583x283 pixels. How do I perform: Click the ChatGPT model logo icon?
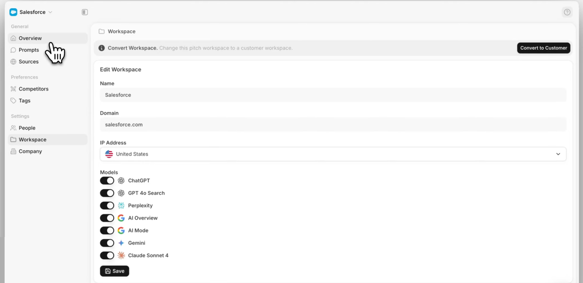[x=121, y=181]
